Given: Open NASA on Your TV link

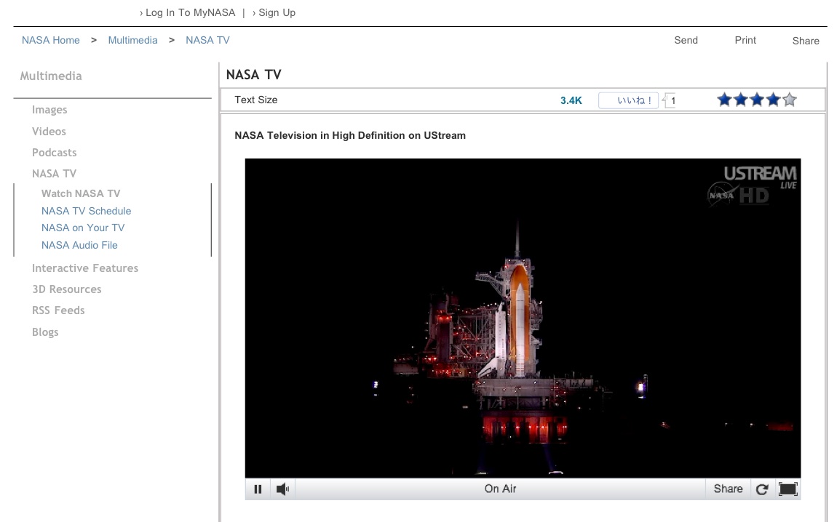Looking at the screenshot, I should coord(83,228).
